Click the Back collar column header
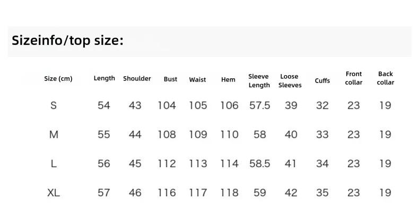The image size is (419, 219). click(x=386, y=78)
